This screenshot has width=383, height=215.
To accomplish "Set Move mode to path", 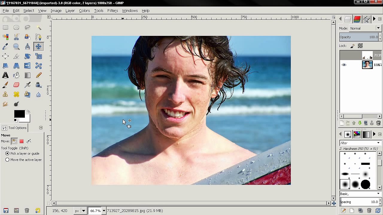I will click(29, 141).
